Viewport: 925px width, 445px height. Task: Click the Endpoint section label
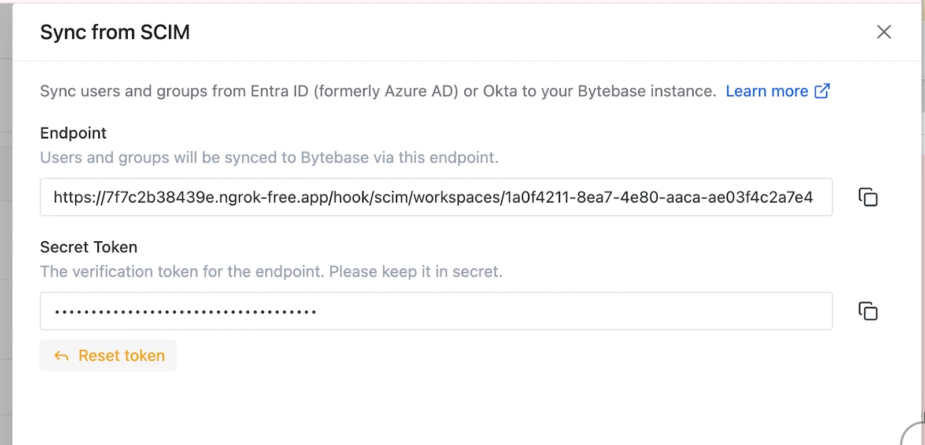[73, 133]
